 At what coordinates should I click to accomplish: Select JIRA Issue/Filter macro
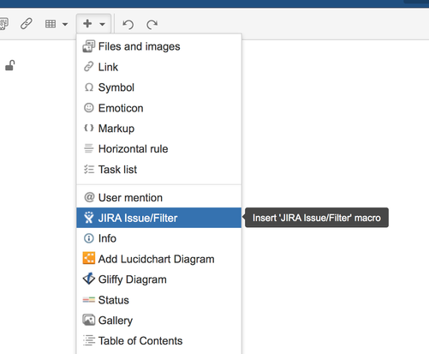[159, 218]
